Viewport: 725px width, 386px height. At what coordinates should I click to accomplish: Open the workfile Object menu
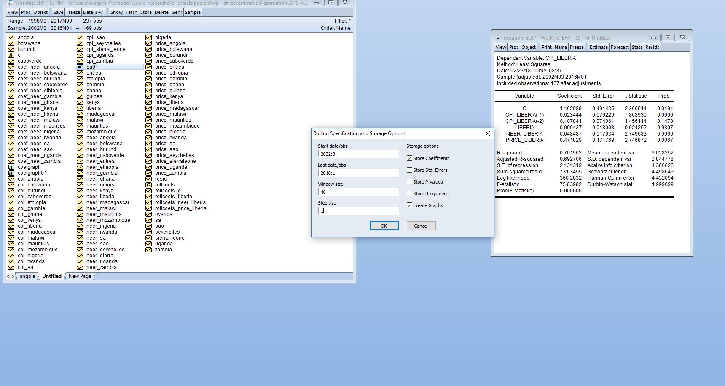click(40, 12)
